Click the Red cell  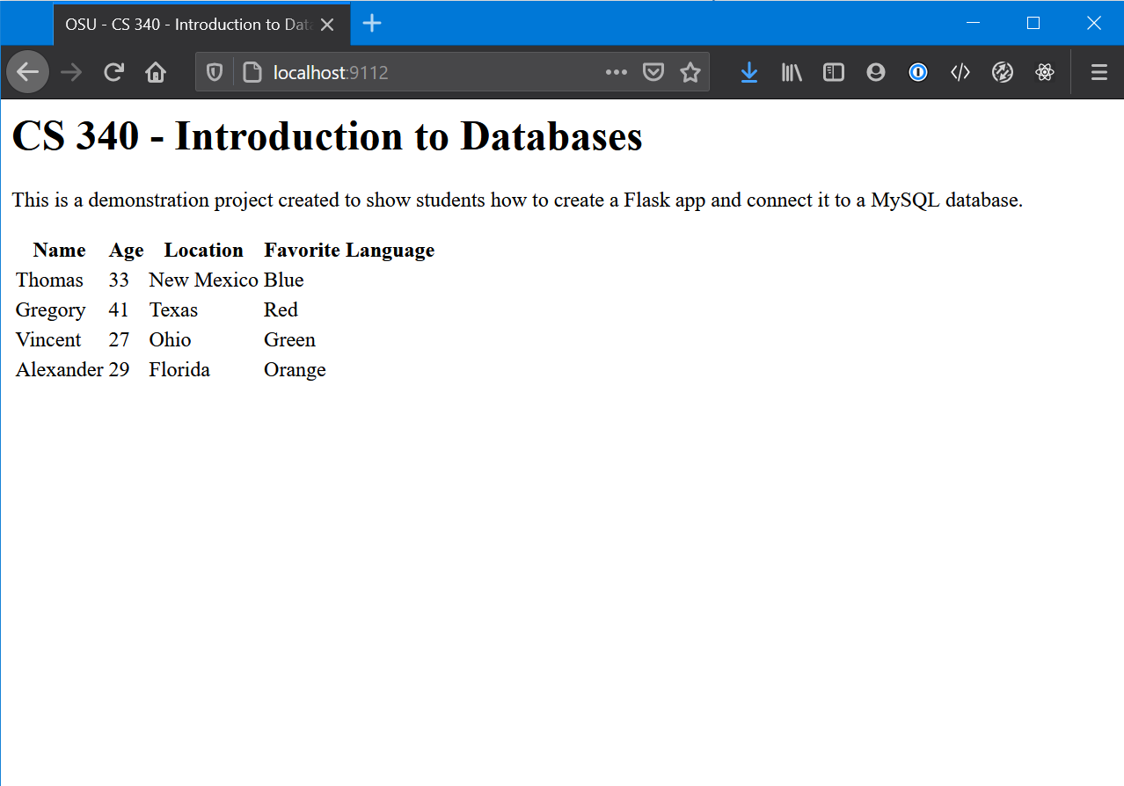[281, 309]
